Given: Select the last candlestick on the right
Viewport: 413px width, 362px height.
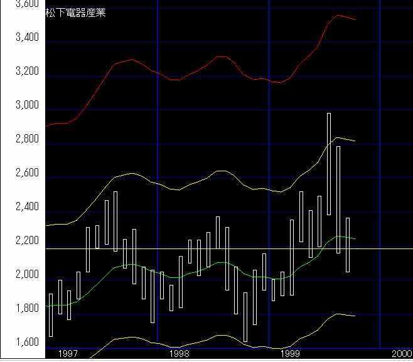Looking at the screenshot, I should [x=347, y=245].
